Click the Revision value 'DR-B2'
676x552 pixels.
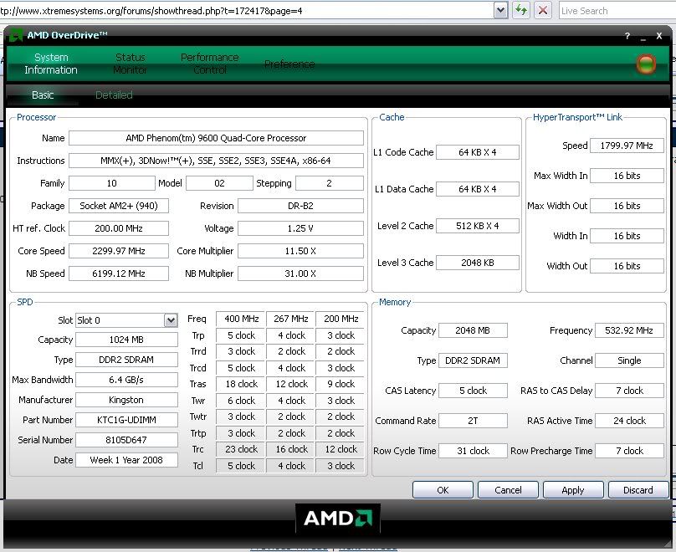click(x=300, y=206)
